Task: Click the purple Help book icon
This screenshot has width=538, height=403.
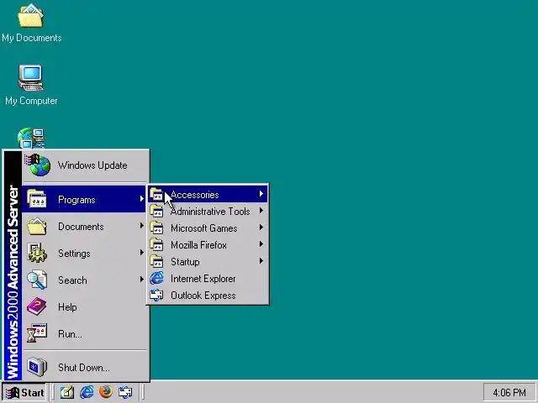Action: pyautogui.click(x=37, y=306)
